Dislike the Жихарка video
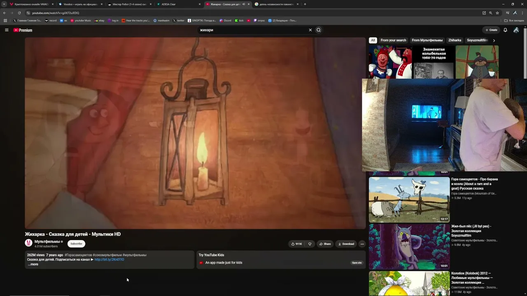This screenshot has width=527, height=296. pyautogui.click(x=310, y=244)
